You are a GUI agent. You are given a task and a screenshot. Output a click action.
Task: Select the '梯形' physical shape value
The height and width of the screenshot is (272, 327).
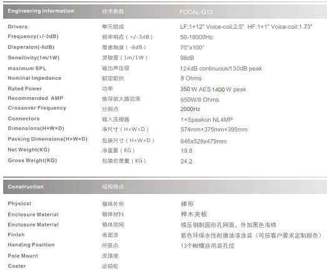coord(188,204)
